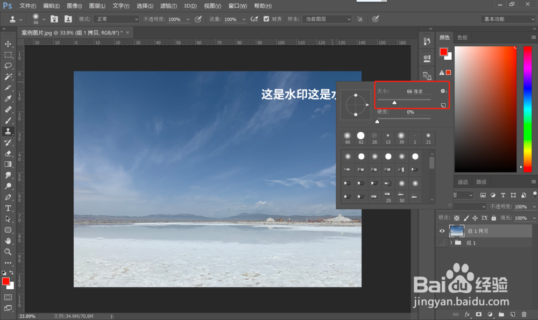This screenshot has height=320, width=538.
Task: Select the Healing Brush tool
Action: [x=8, y=110]
